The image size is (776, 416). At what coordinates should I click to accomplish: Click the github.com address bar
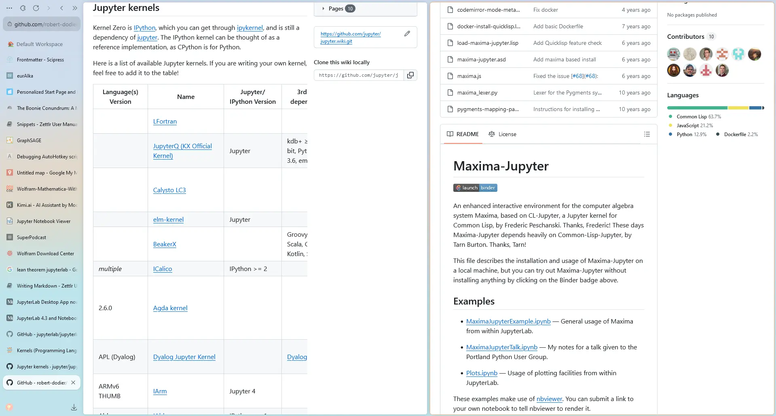[42, 24]
